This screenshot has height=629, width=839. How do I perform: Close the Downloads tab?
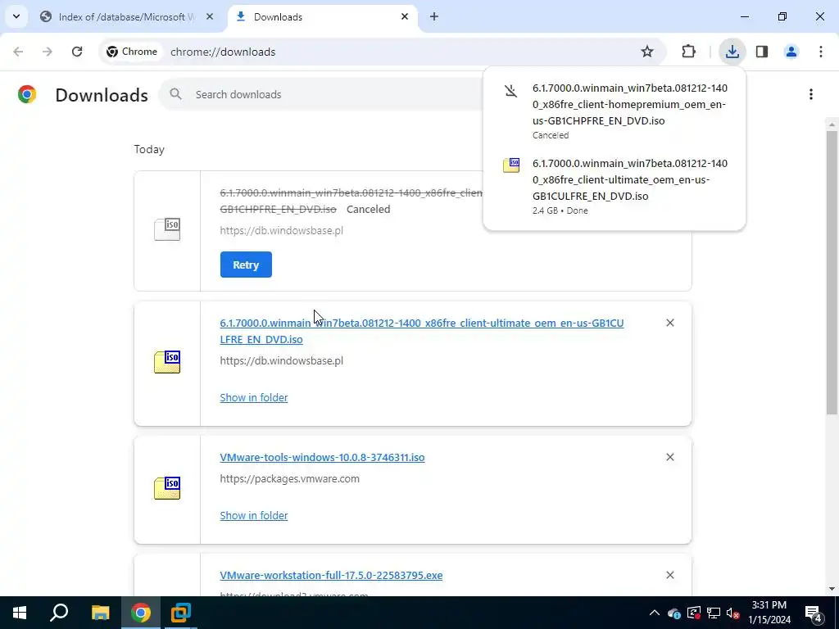[405, 17]
